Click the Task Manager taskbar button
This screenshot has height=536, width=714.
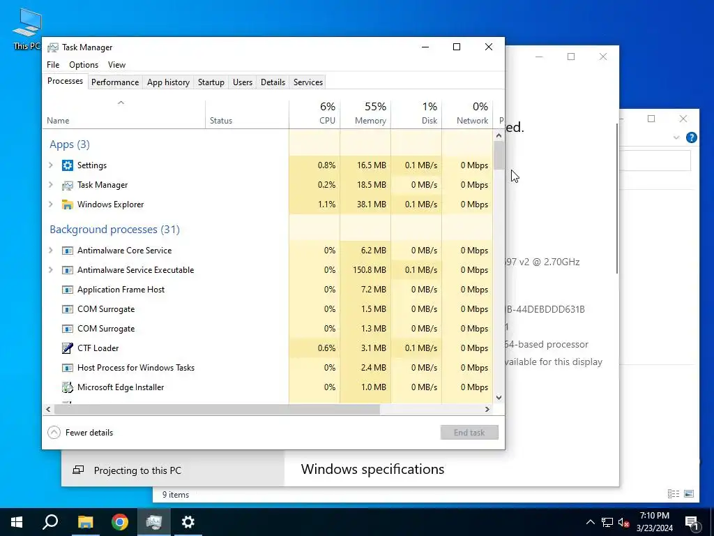[154, 522]
